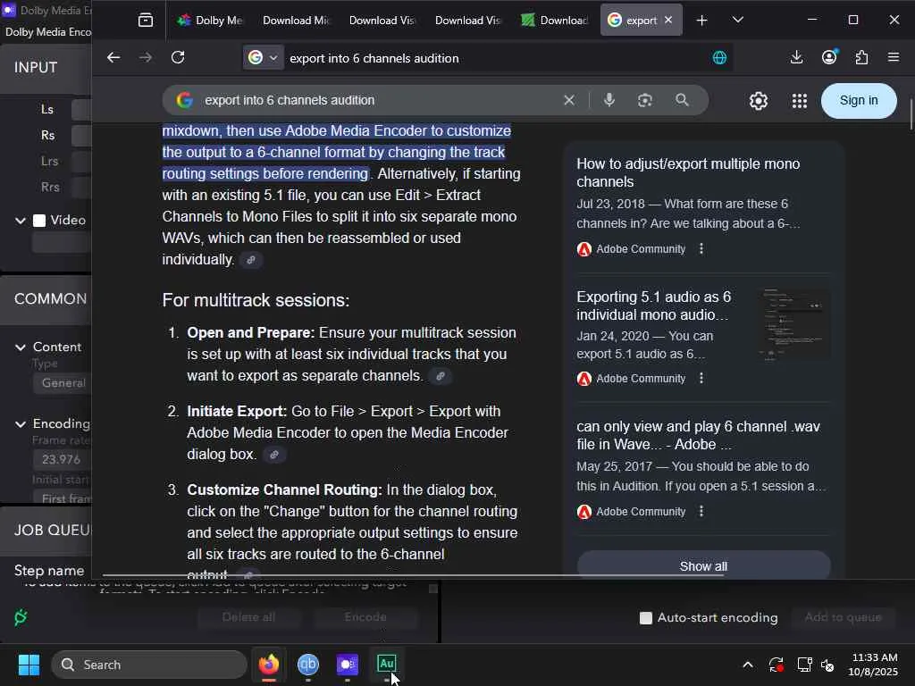Open Firefox hamburger application menu
Viewport: 915px width, 686px height.
click(x=894, y=57)
